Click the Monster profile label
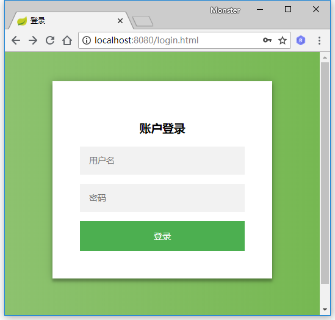The width and height of the screenshot is (335, 320). [225, 10]
